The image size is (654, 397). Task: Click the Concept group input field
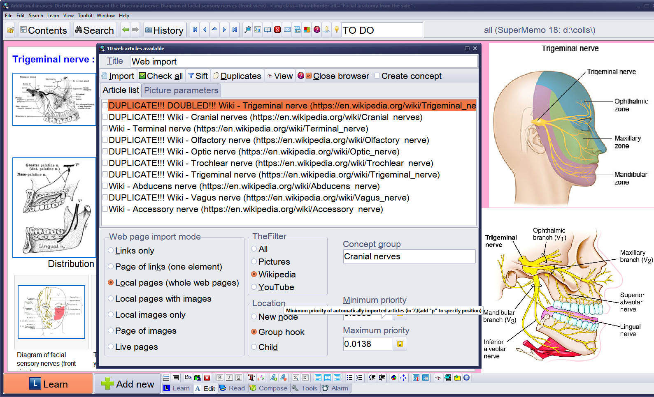(409, 256)
